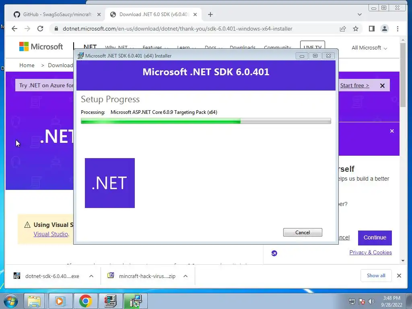Open Chrome side panel icon
412x309 pixels.
[371, 29]
